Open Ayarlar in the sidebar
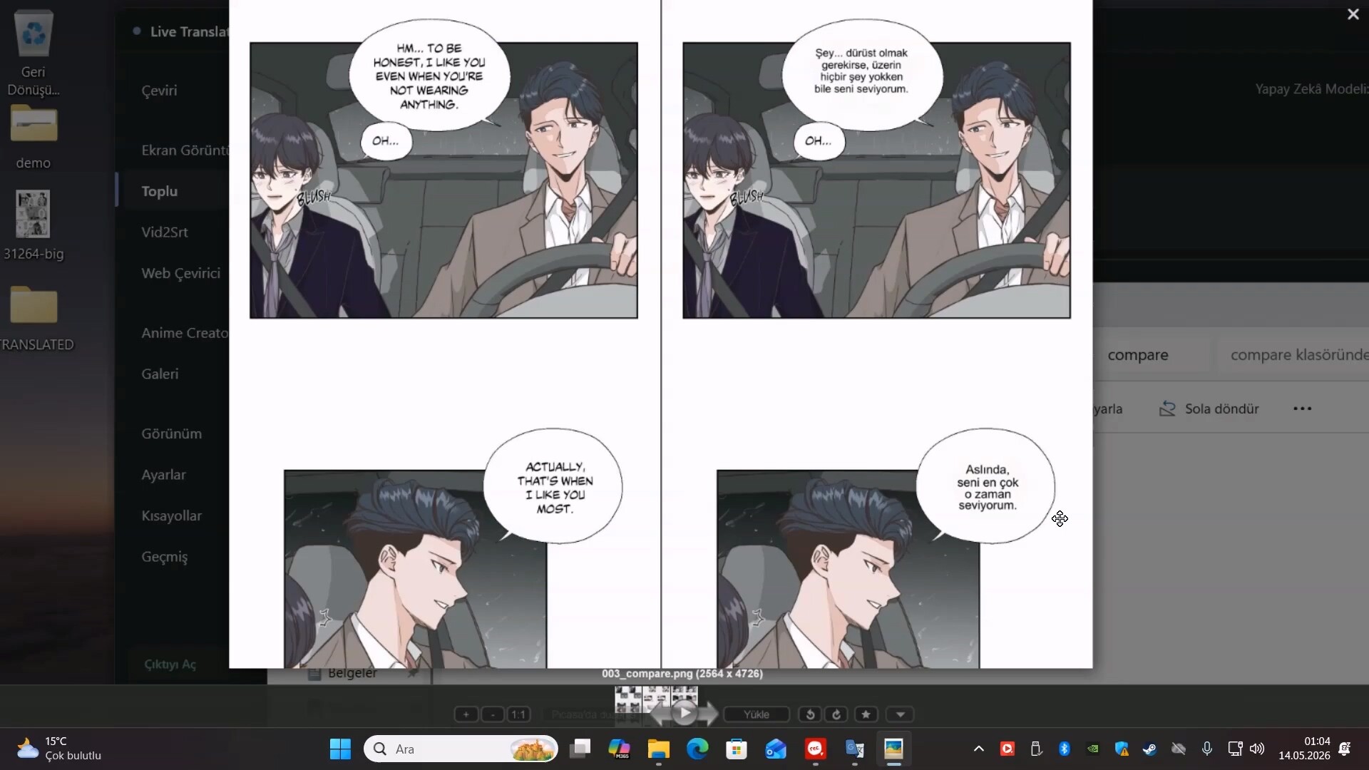This screenshot has height=770, width=1369. (163, 475)
